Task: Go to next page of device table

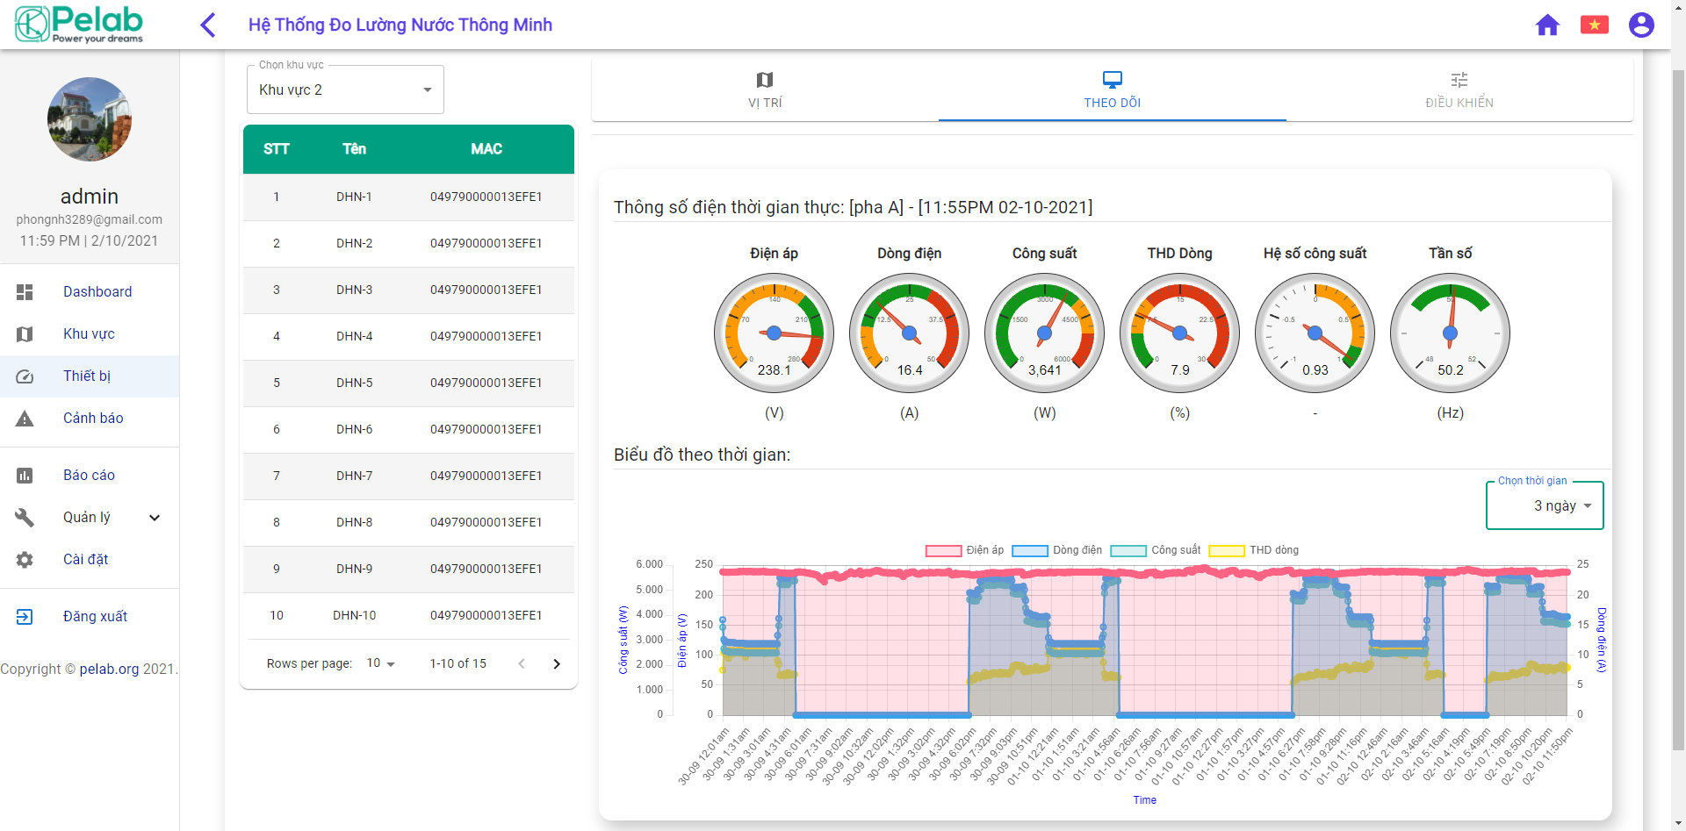Action: (556, 664)
